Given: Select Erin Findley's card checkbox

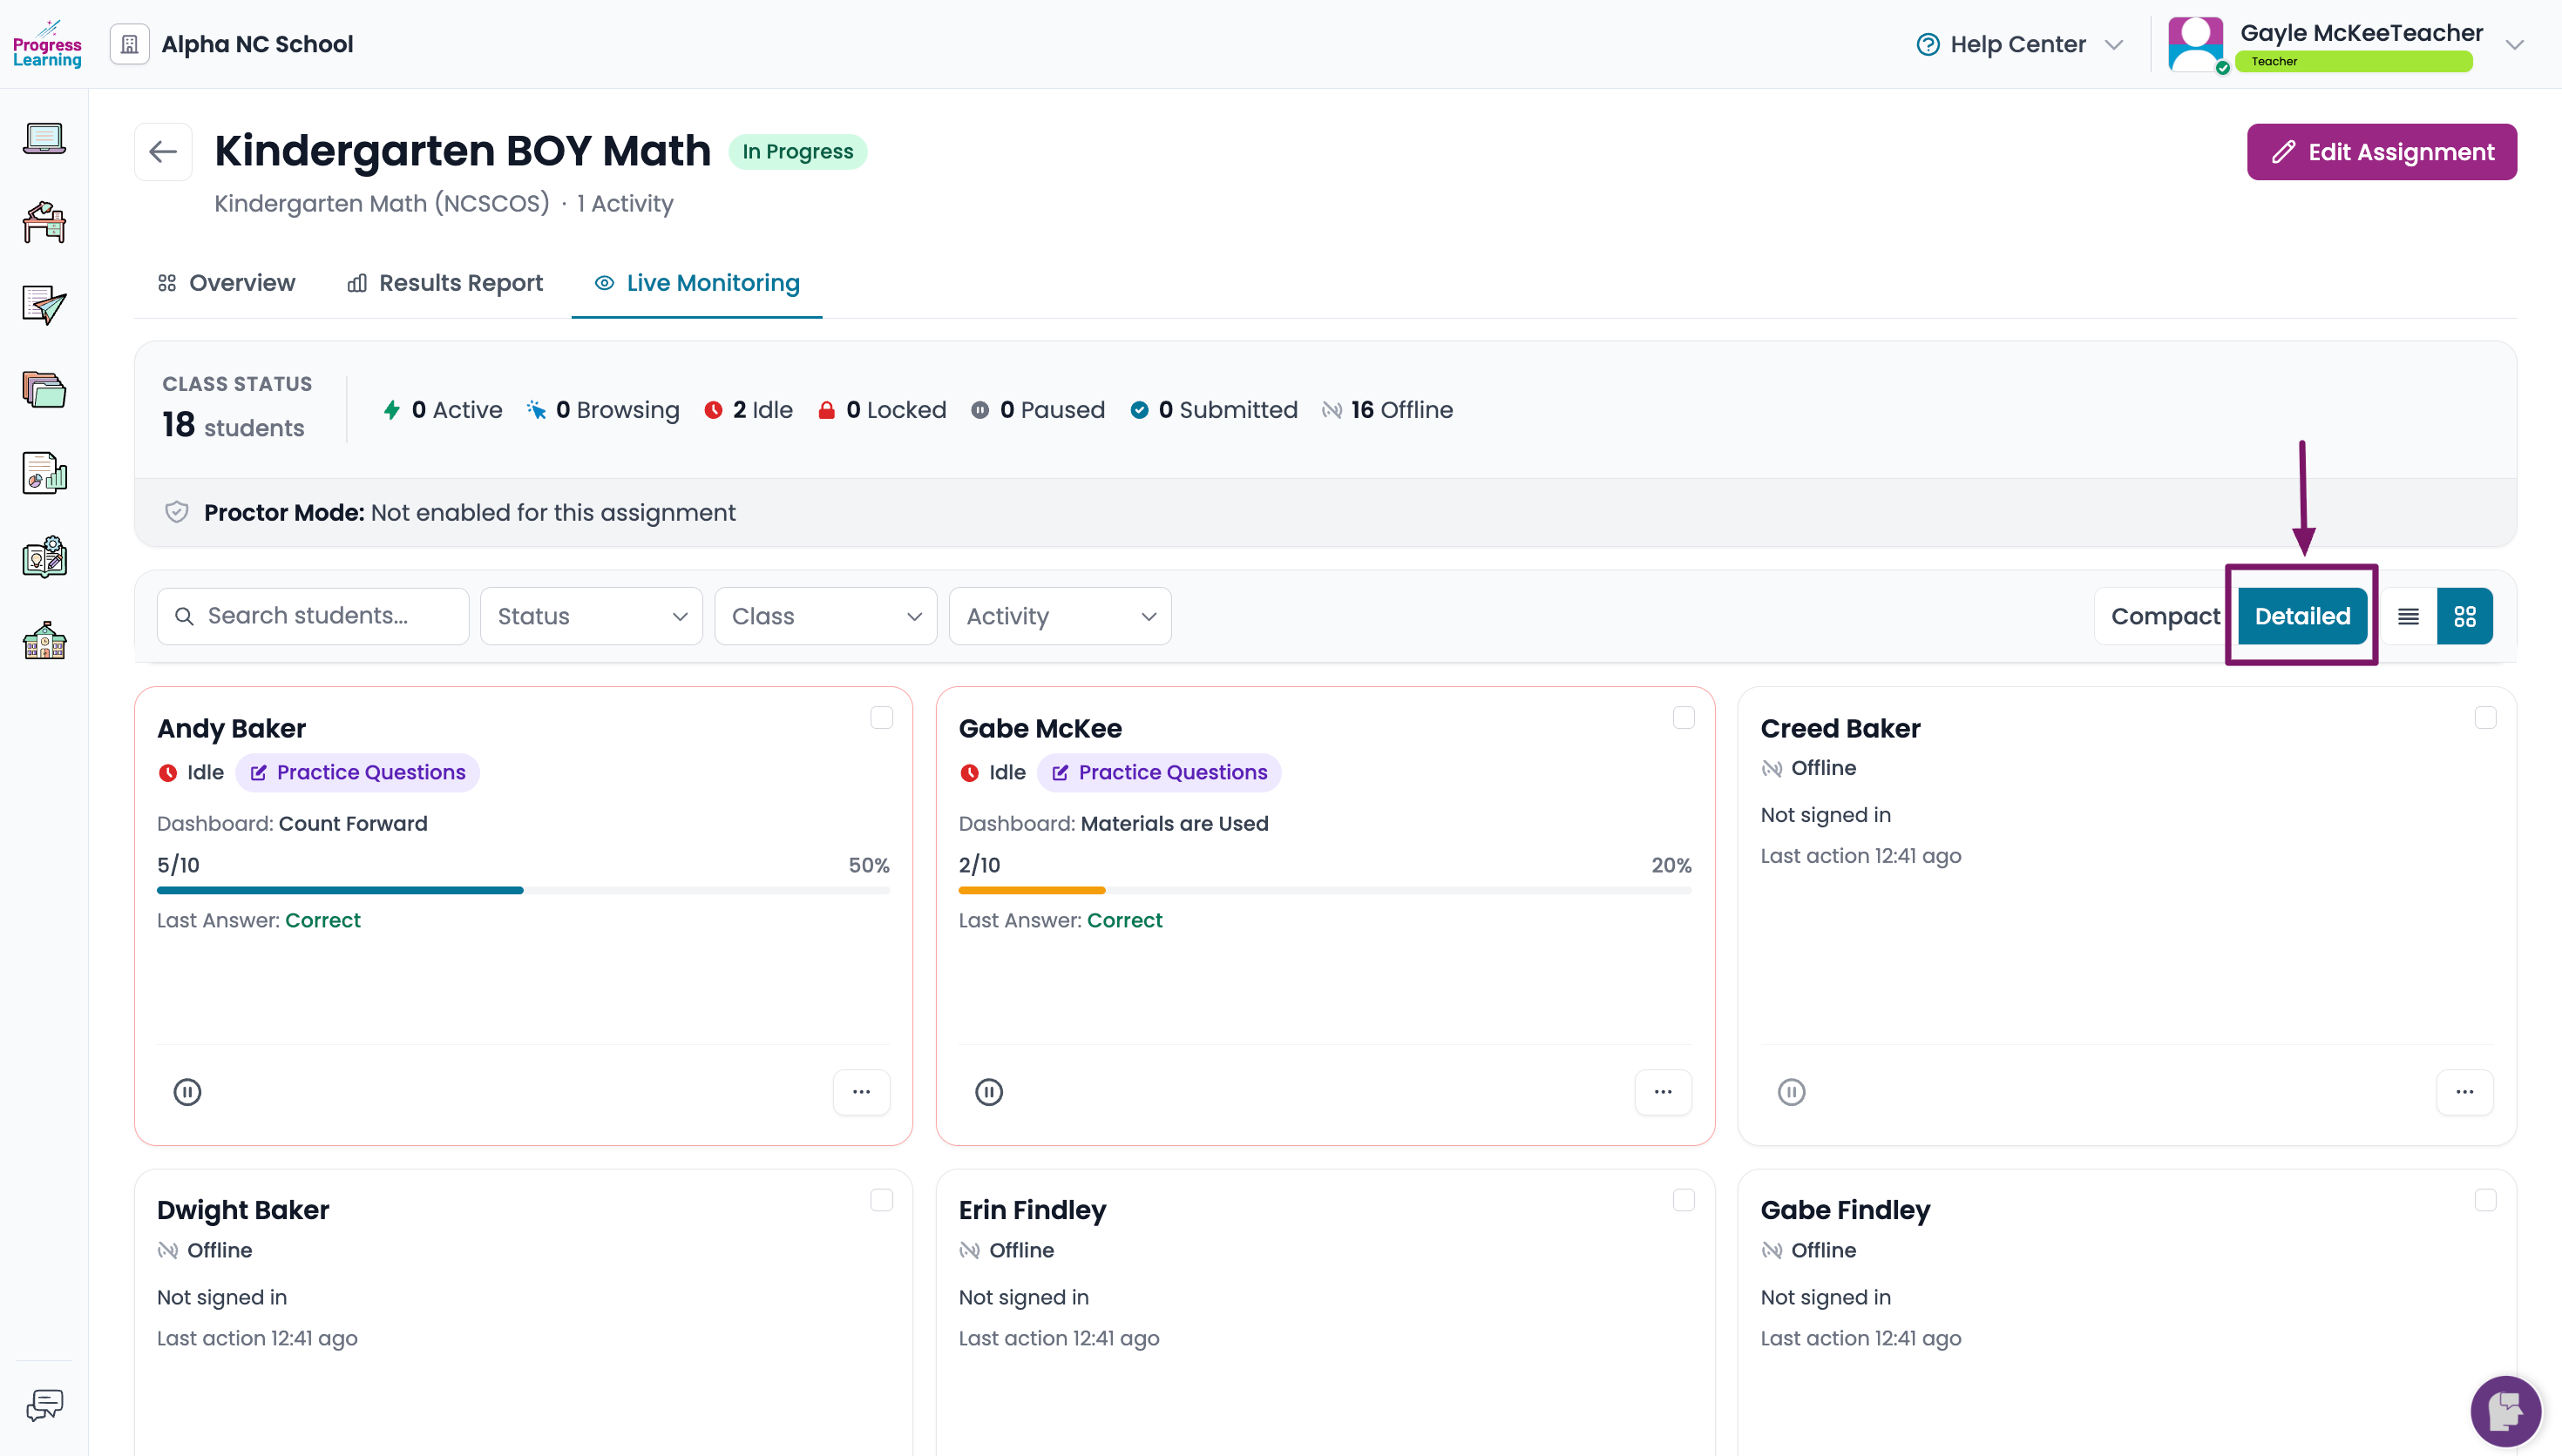Looking at the screenshot, I should coord(1684,1200).
